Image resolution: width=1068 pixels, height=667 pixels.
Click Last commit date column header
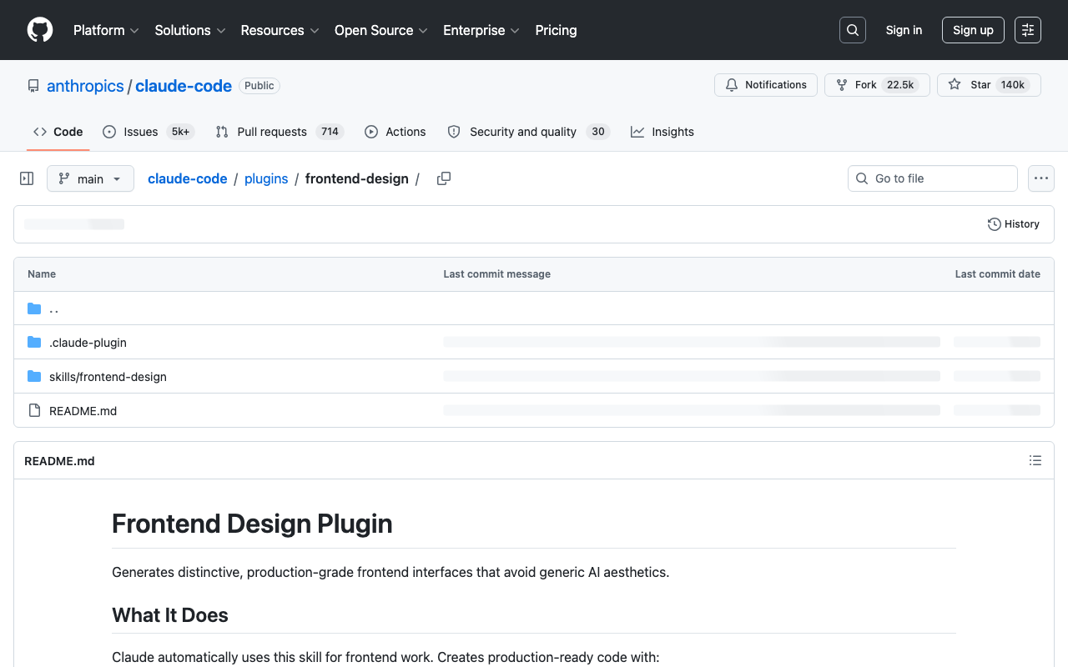997,274
